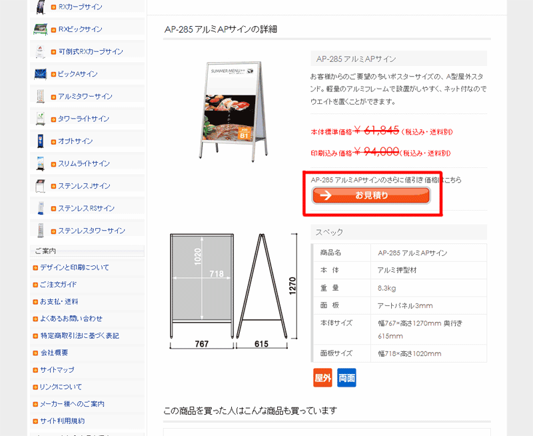533x436 pixels.
Task: Open よくあるお問い合わせ FAQ link
Action: coord(71,319)
